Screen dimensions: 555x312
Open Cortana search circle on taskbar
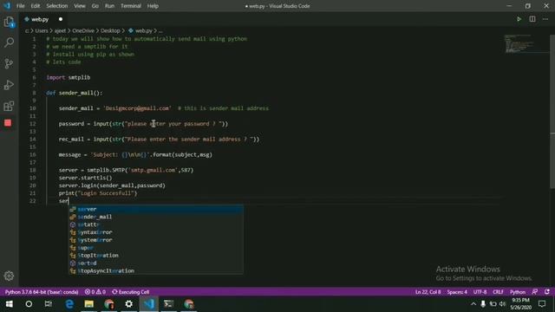[x=29, y=304]
